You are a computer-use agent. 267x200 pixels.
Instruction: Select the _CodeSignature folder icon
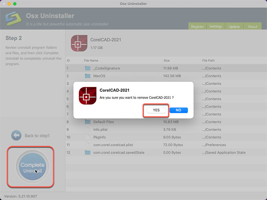click(x=88, y=68)
